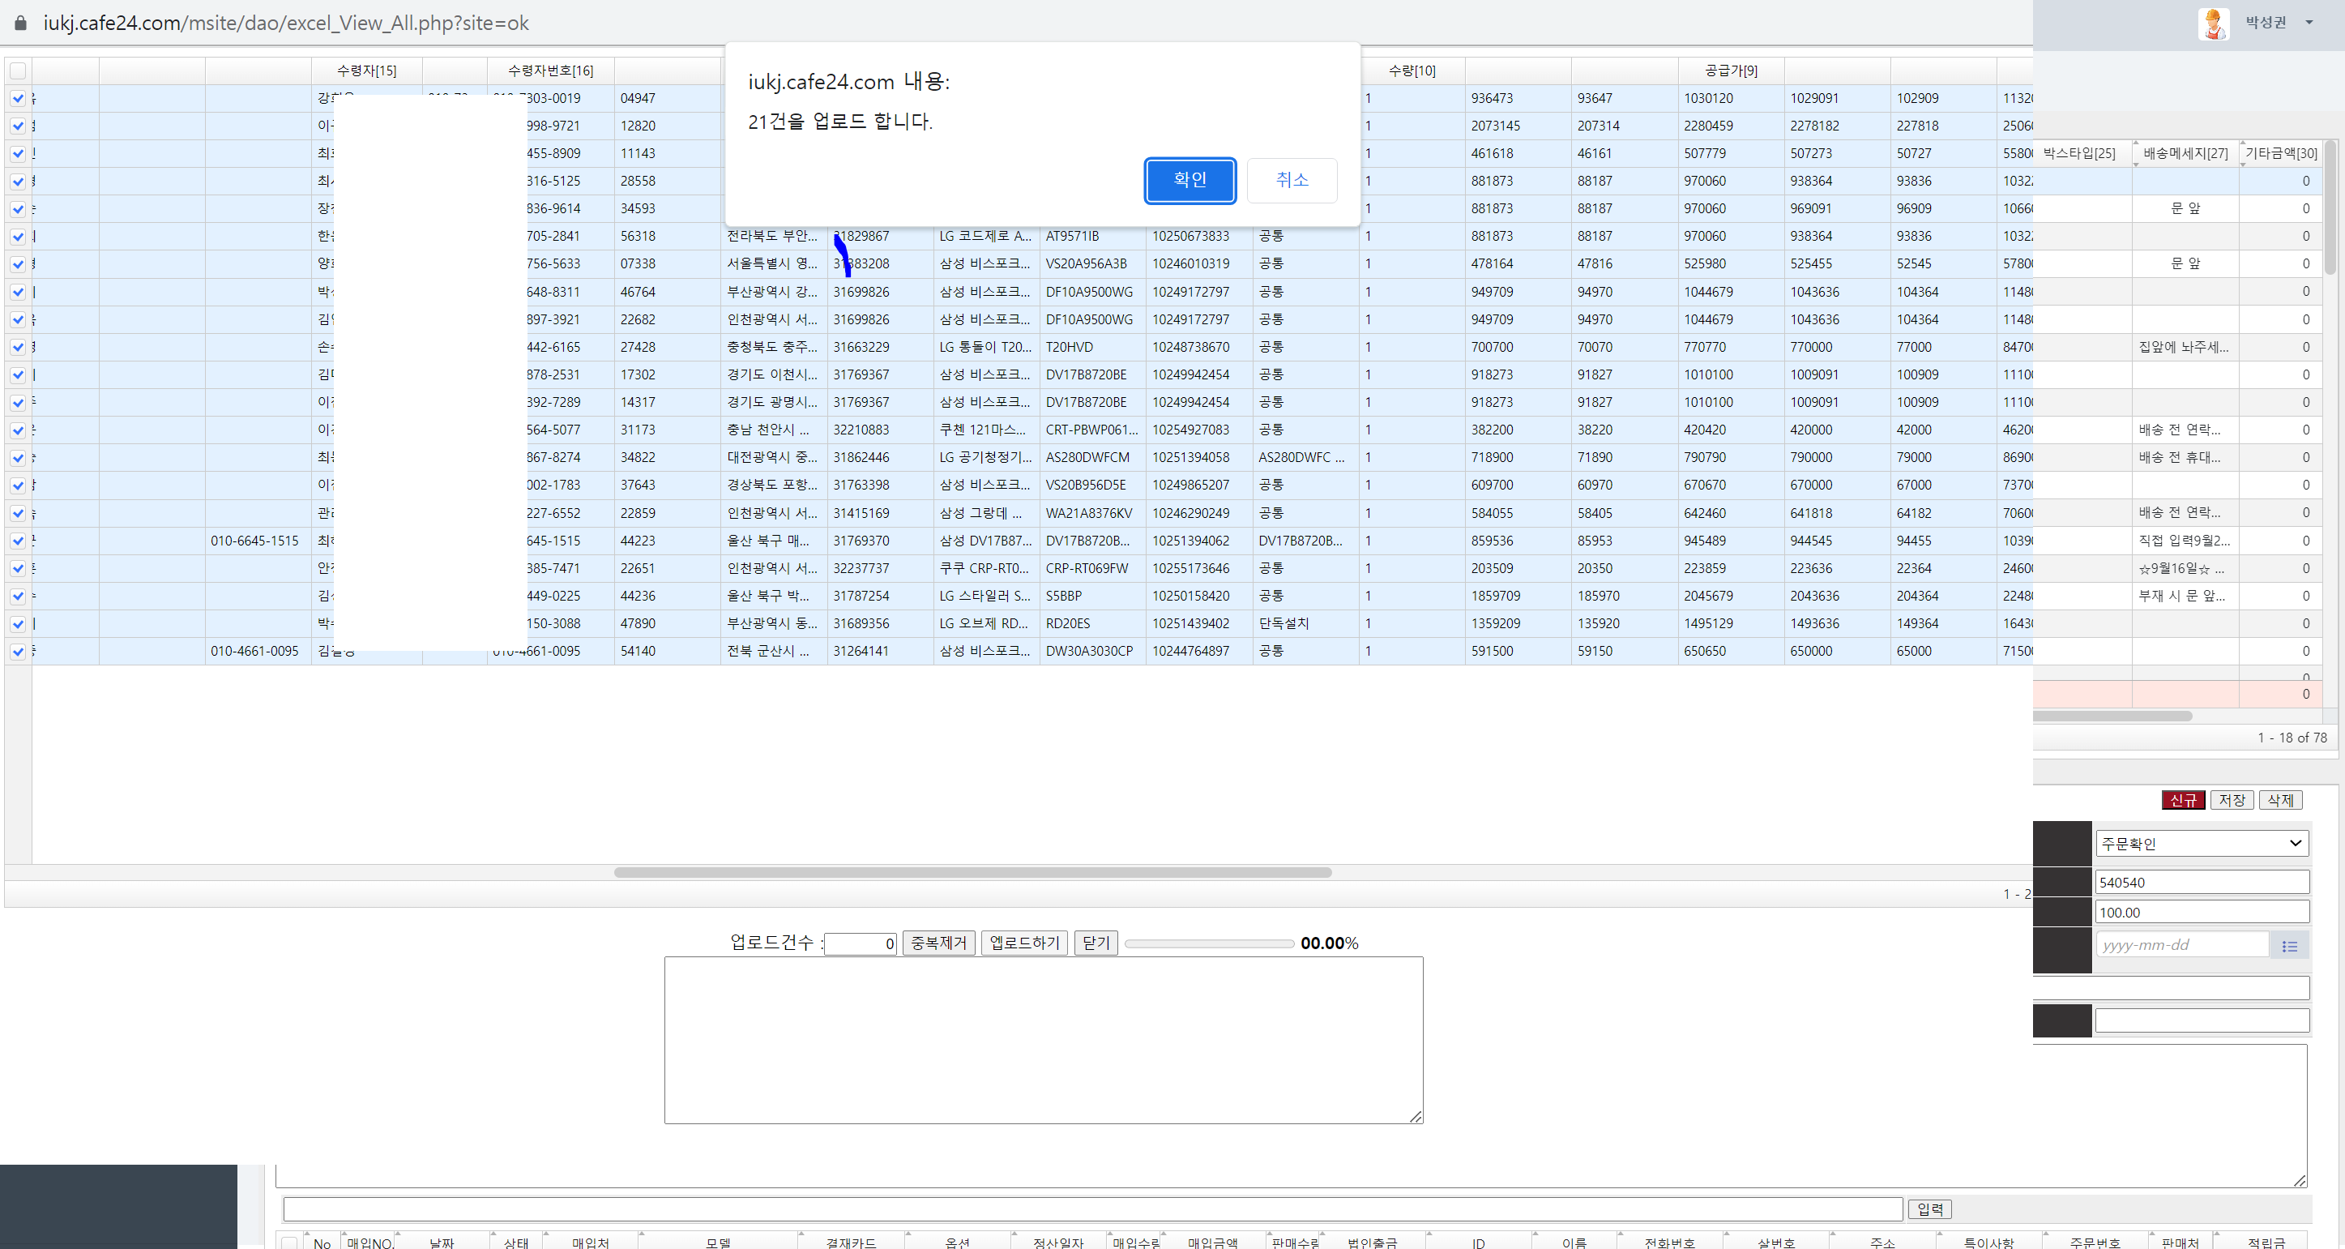Uncheck the first row checkbox

click(18, 98)
